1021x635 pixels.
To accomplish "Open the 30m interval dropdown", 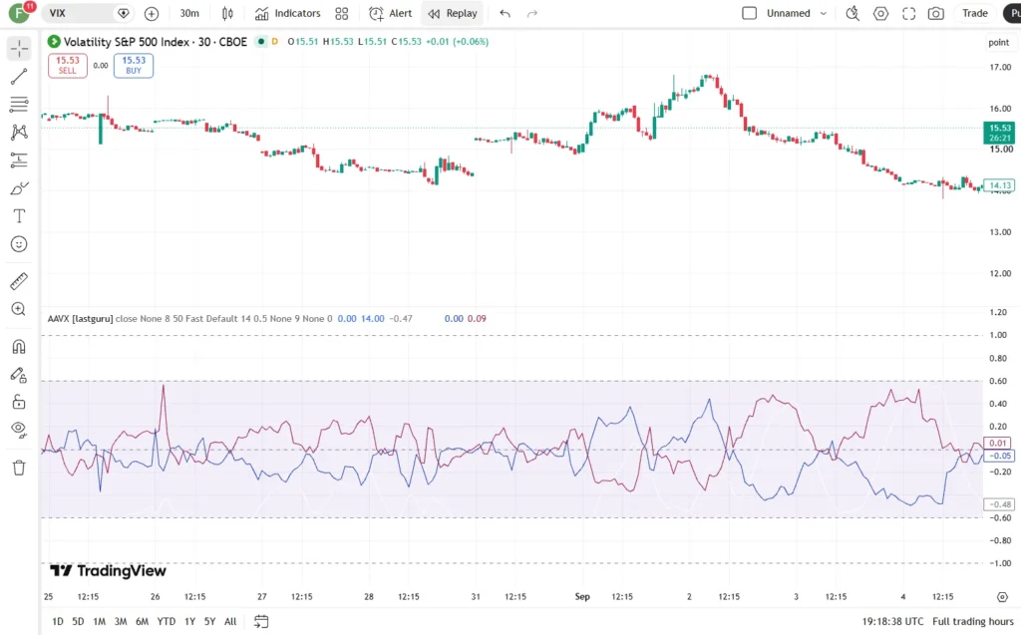I will point(189,13).
